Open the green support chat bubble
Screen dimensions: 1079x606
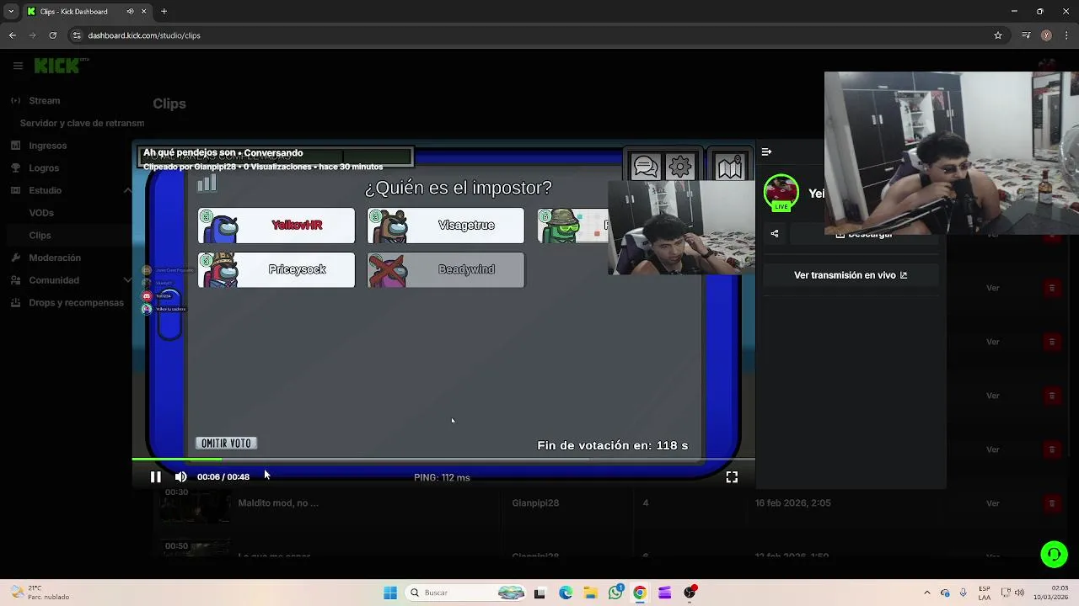[x=1054, y=554]
